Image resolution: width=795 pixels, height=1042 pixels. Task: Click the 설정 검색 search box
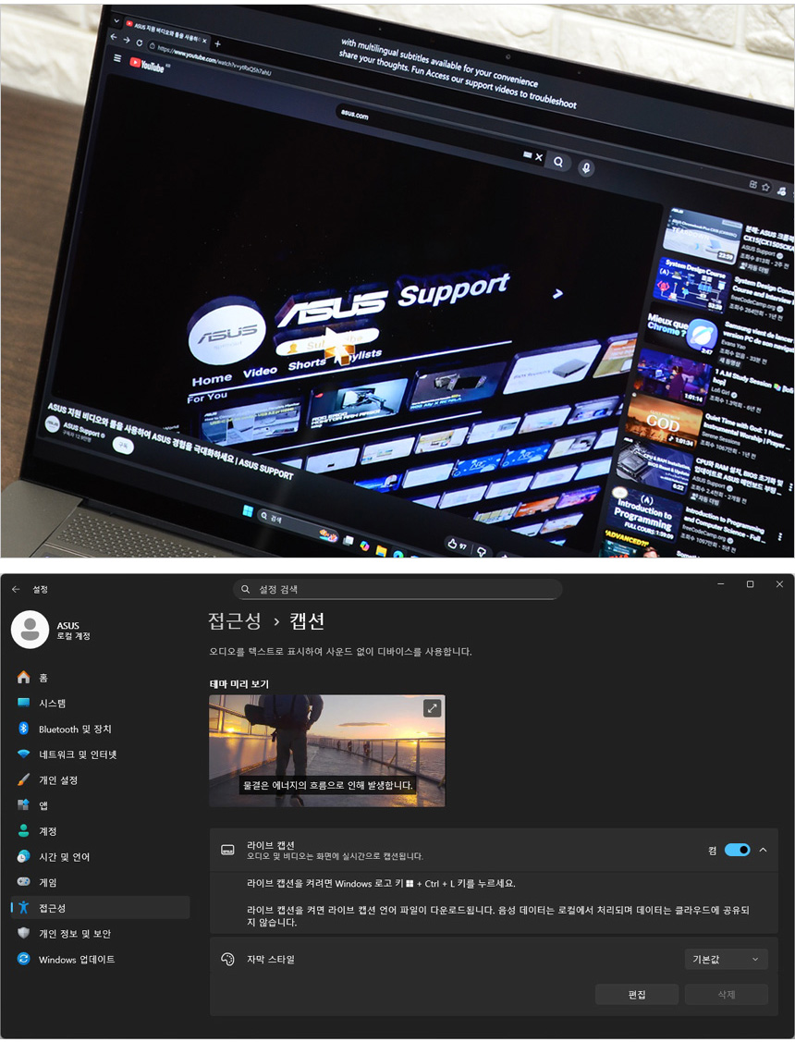click(397, 589)
